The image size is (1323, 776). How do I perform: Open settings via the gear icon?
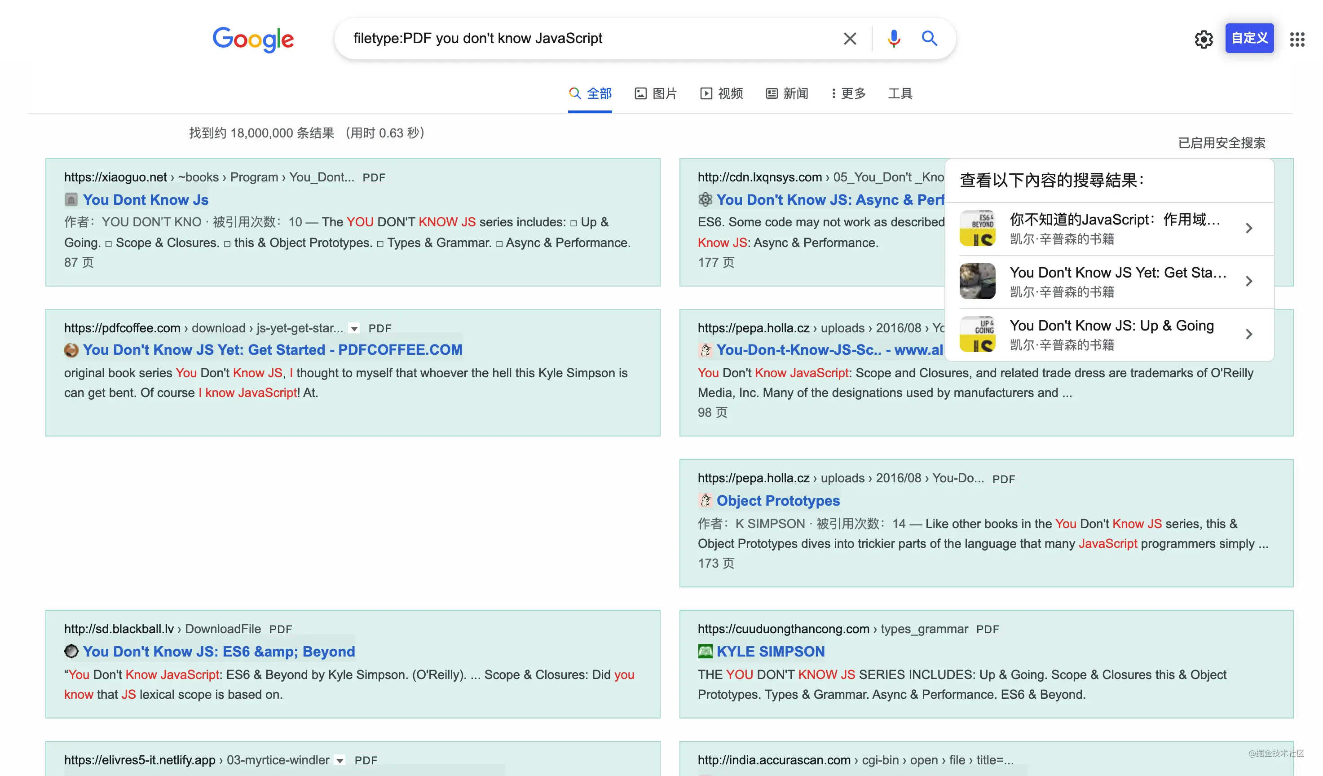click(x=1203, y=39)
